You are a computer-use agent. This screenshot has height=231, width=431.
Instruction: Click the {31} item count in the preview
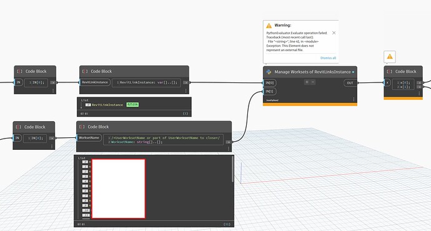coord(227,224)
